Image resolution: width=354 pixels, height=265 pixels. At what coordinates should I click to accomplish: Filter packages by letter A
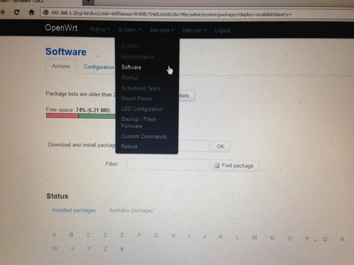(x=54, y=235)
